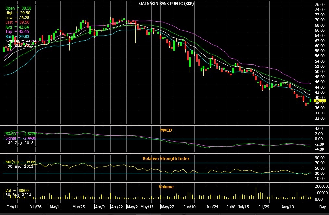Image resolution: width=329 pixels, height=215 pixels.
Task: Click the Mar/25 date axis label
Action: click(x=79, y=207)
